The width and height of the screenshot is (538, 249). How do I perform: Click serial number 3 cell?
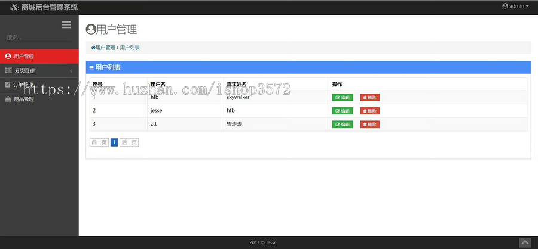pos(119,124)
